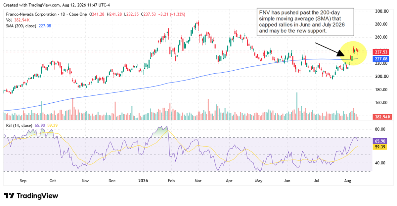
Task: Click the May date axis label
Action: coord(259,181)
